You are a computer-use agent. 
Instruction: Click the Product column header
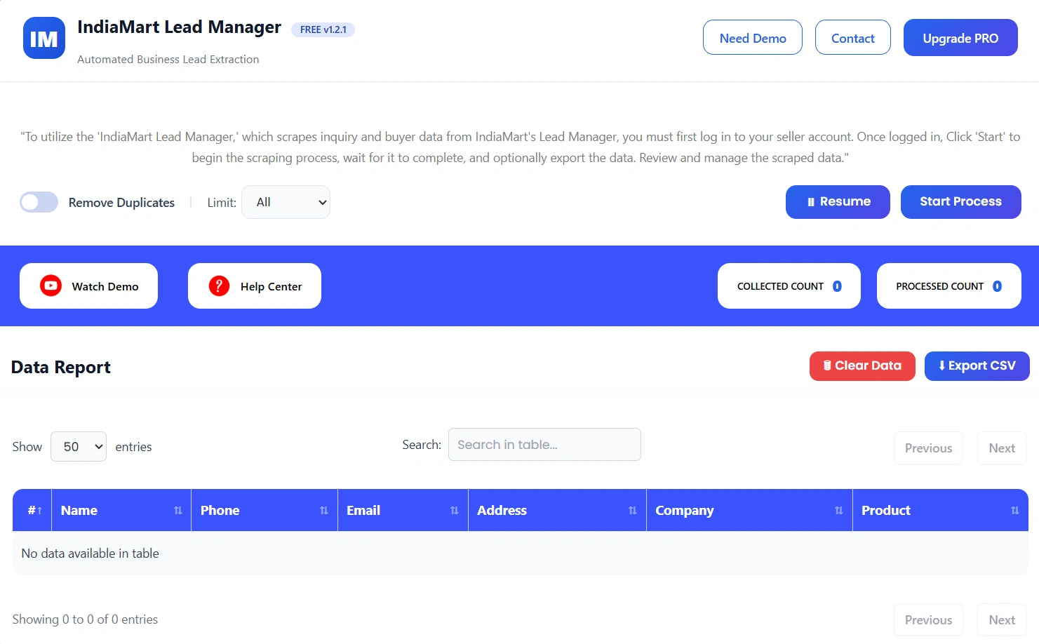tap(941, 510)
